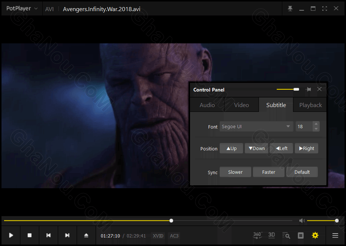
Task: Pin PotPlayer window on top
Action: point(290,9)
